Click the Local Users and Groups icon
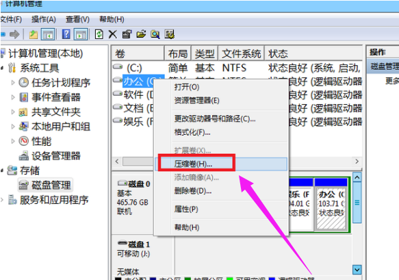The height and width of the screenshot is (280, 399). click(x=23, y=127)
